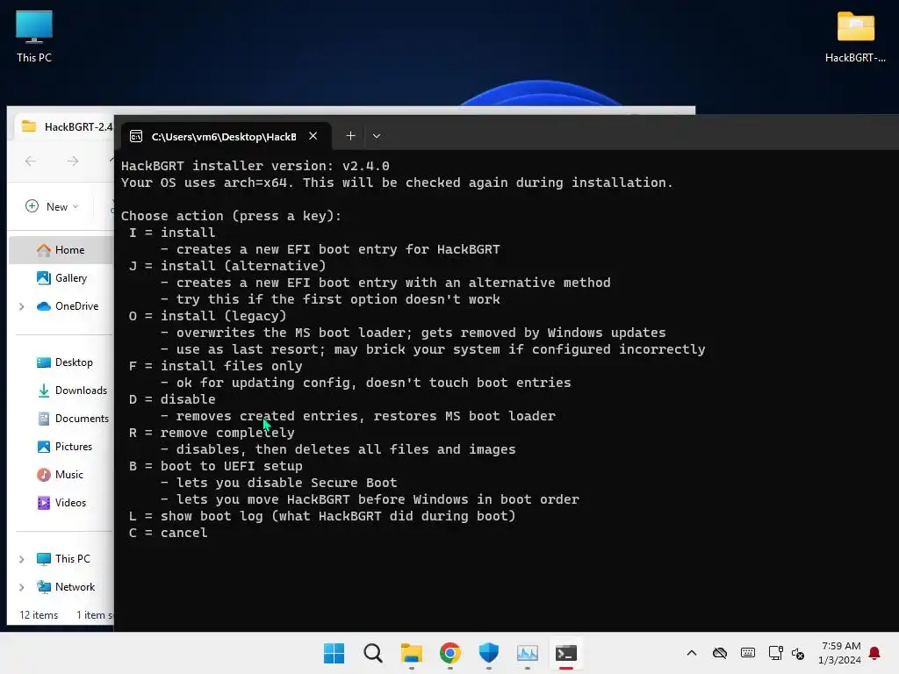Open Windows Start menu
The width and height of the screenshot is (899, 674).
334,653
